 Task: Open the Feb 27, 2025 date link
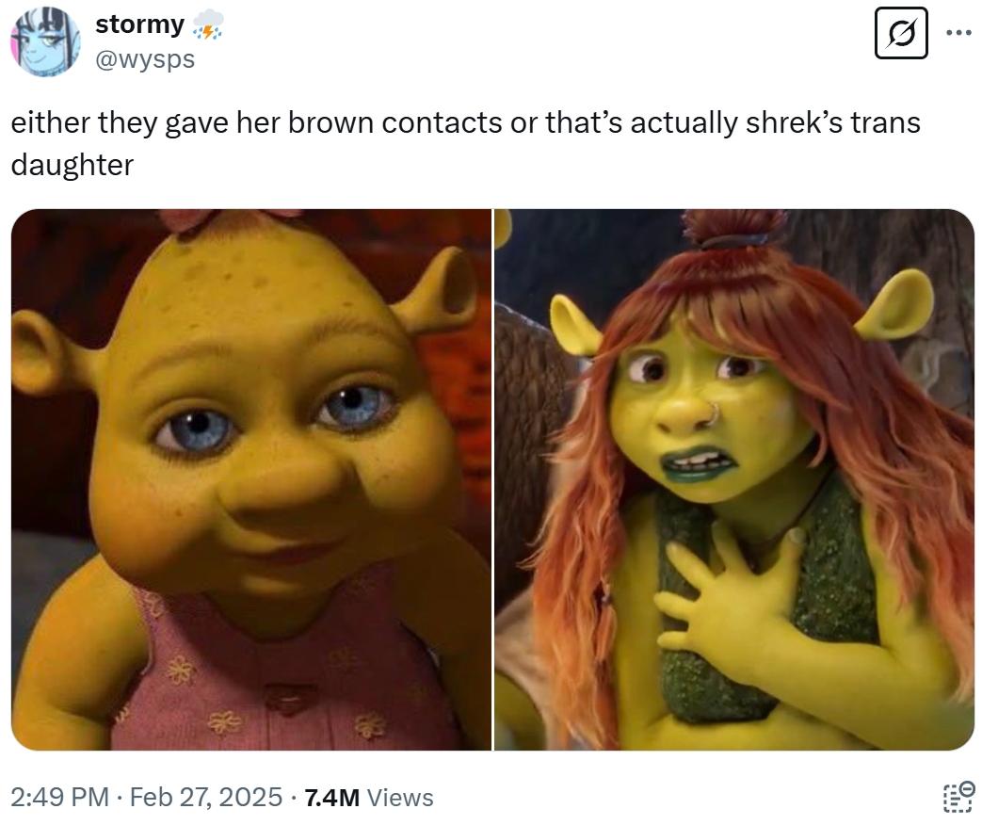point(206,798)
